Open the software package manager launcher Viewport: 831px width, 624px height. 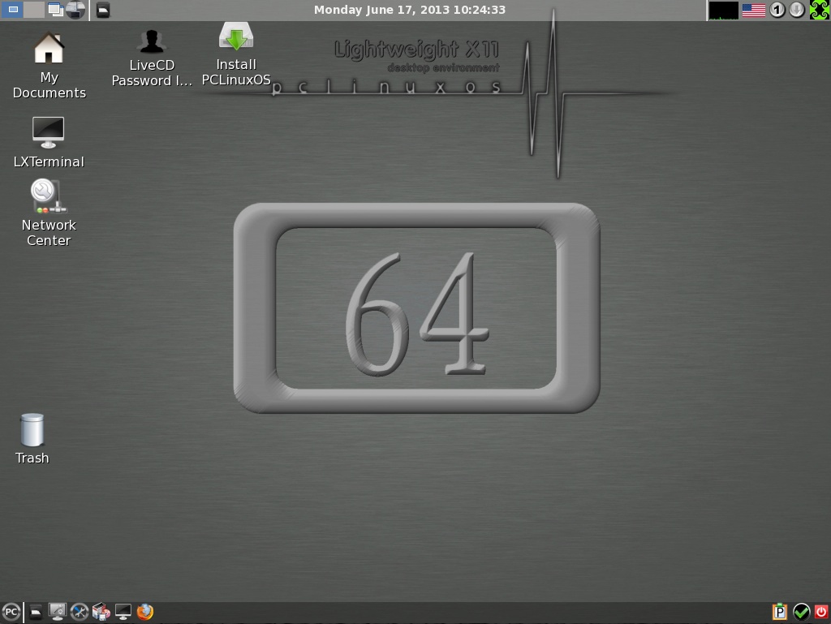pos(101,612)
